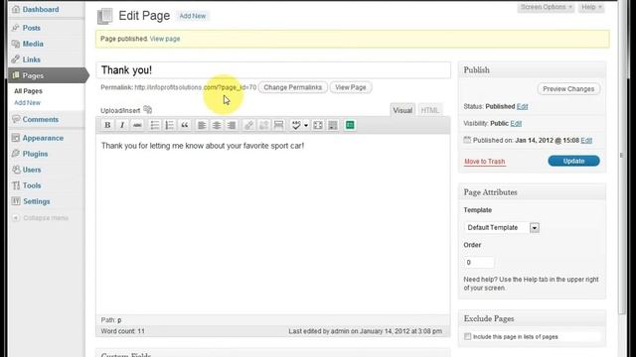Image resolution: width=636 pixels, height=357 pixels.
Task: Open the Pages menu
Action: click(46, 75)
